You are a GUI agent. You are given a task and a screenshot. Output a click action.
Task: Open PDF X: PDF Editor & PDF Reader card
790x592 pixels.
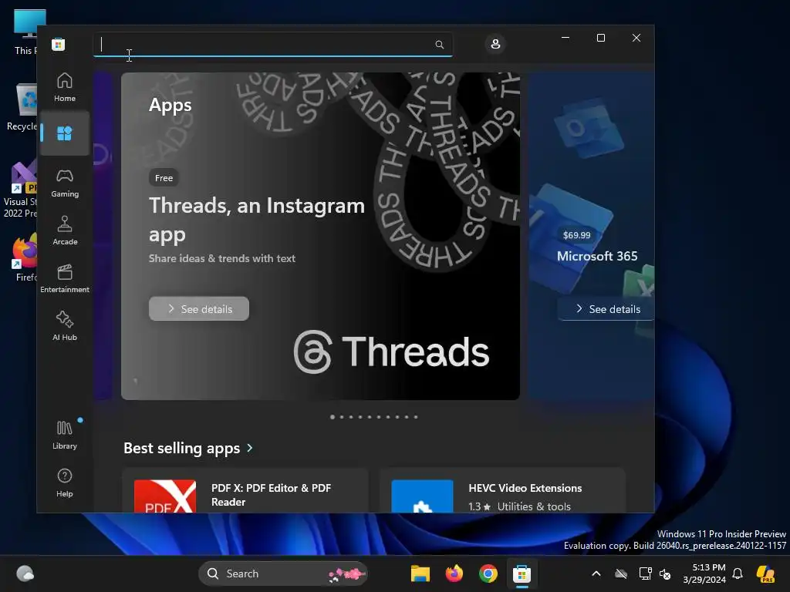[245, 491]
